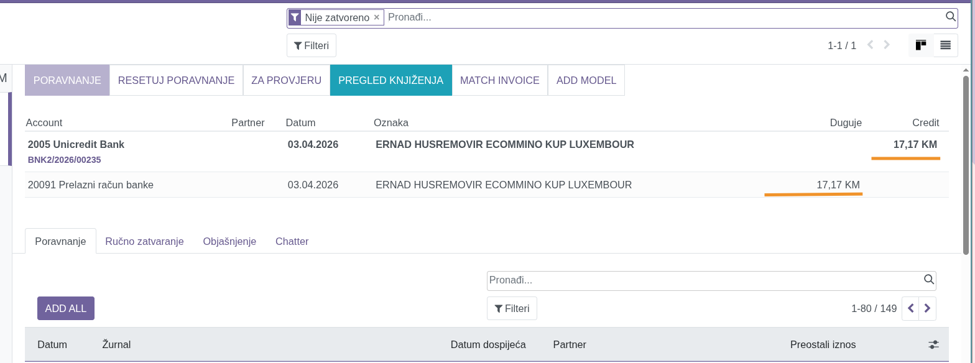The height and width of the screenshot is (363, 975).
Task: Open column settings adjust icon
Action: tap(933, 344)
